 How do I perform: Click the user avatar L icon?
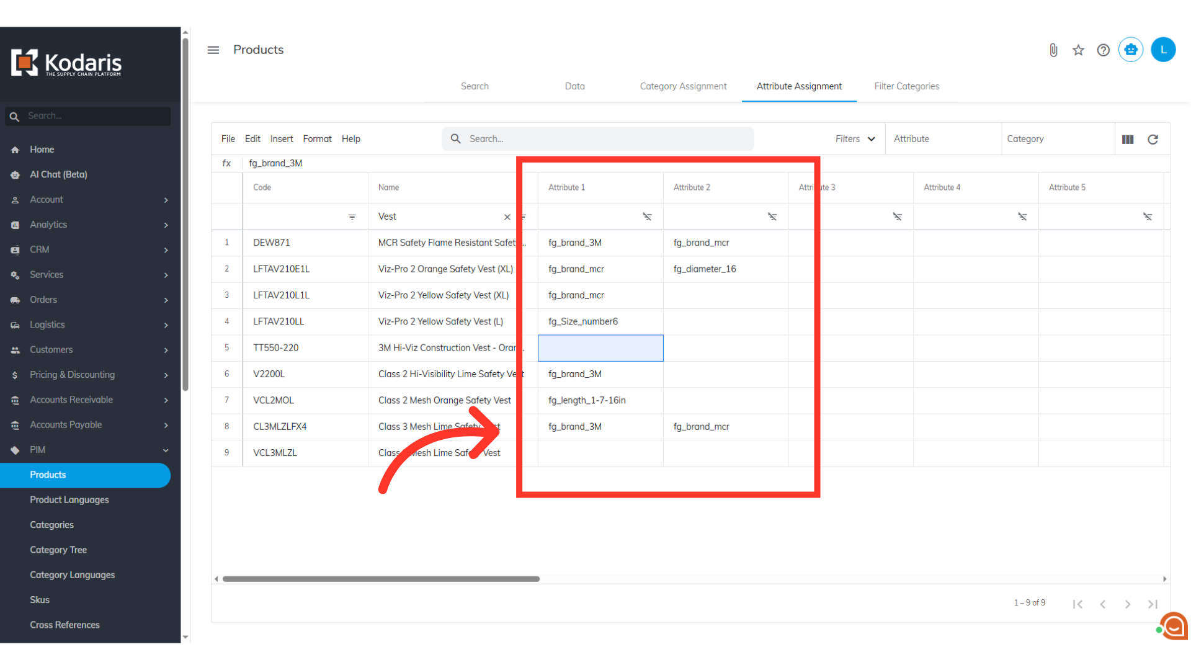coord(1163,50)
